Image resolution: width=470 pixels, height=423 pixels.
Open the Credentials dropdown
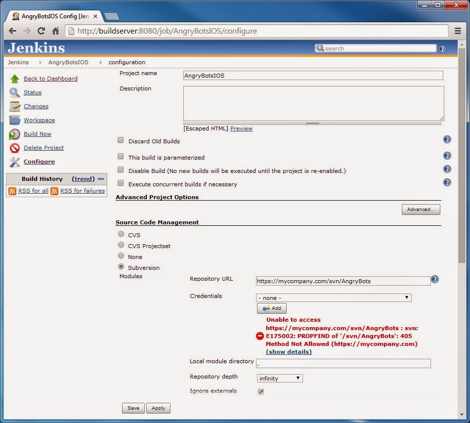click(334, 297)
